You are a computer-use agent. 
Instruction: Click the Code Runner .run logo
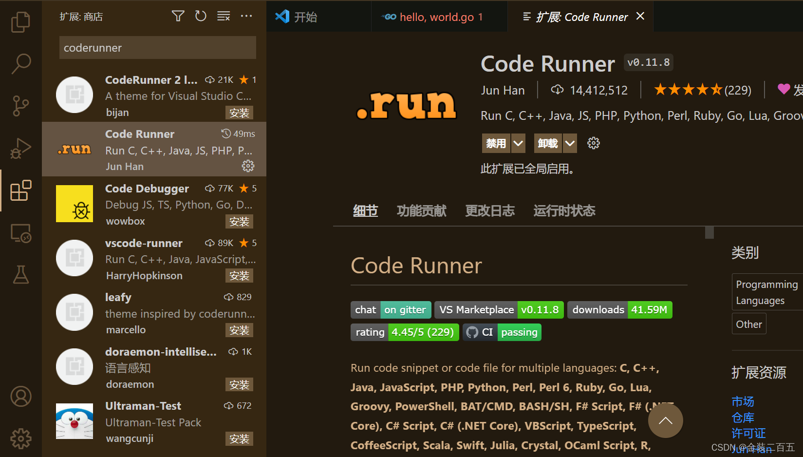coord(407,106)
